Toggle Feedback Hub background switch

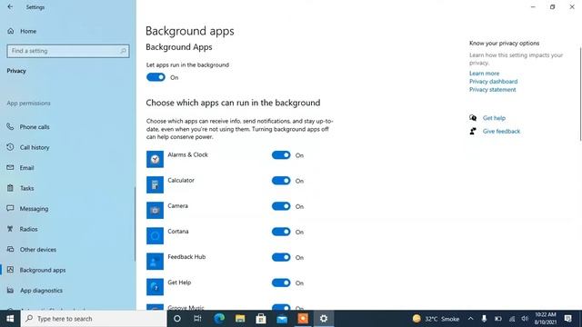281,257
